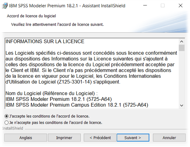
Task: Go back with the Précédent button
Action: pos(100,138)
